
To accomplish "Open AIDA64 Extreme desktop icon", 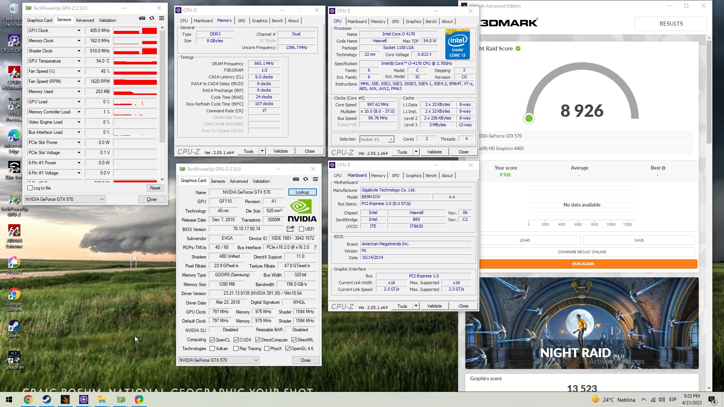I will coord(14,236).
